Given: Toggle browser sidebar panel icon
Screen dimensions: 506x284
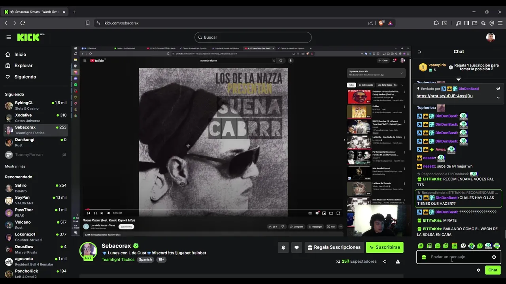Looking at the screenshot, I should (x=466, y=23).
